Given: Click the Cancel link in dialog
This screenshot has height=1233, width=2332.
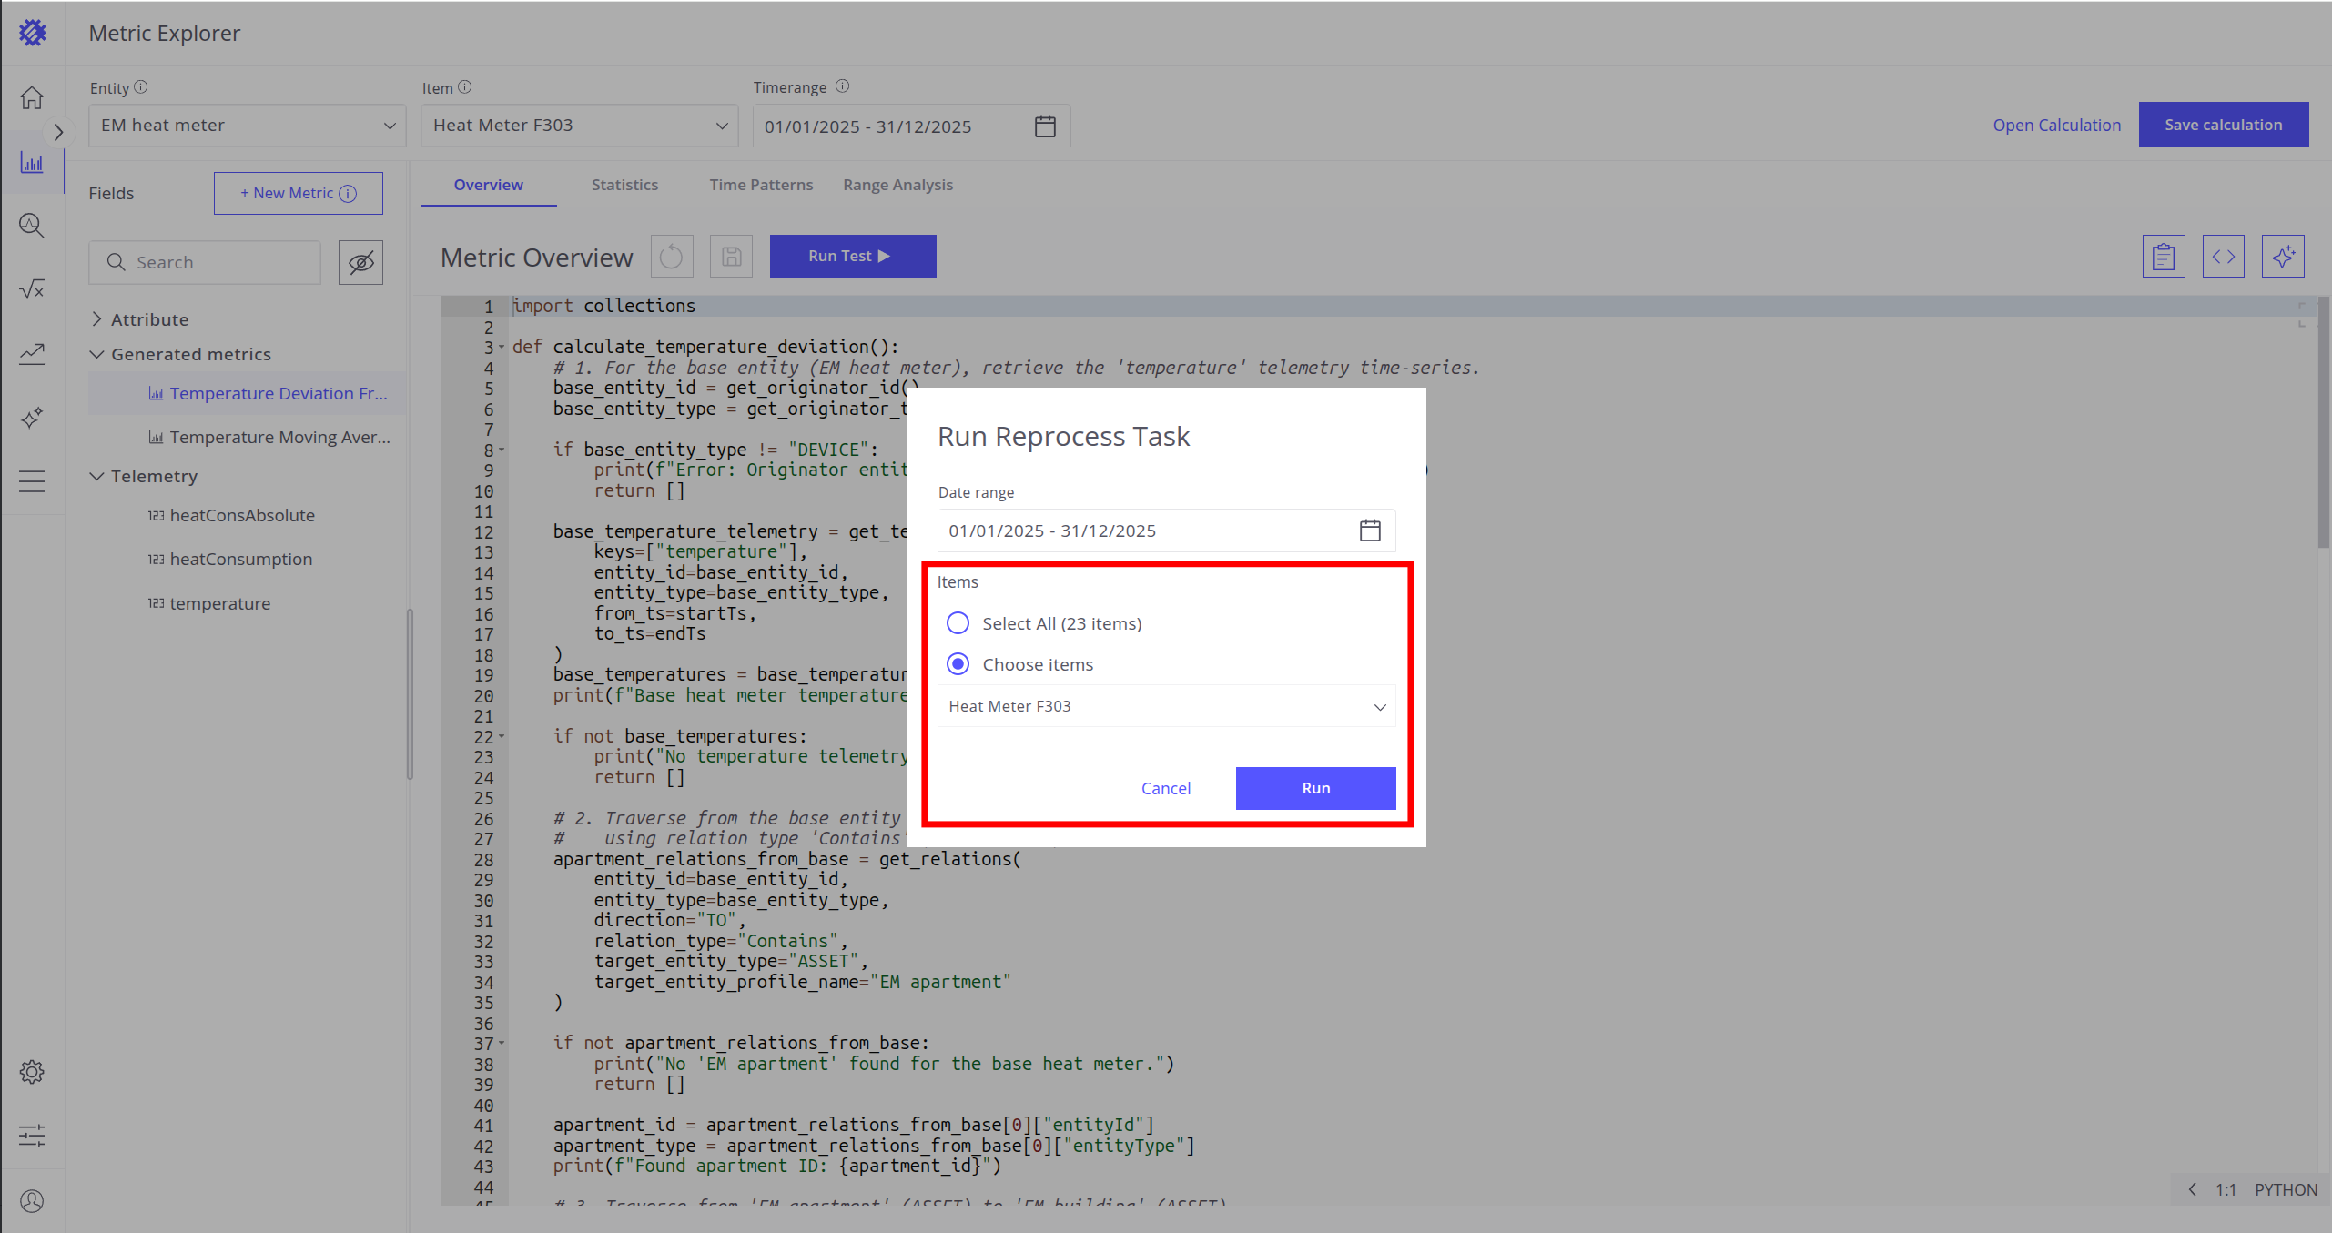Looking at the screenshot, I should 1165,788.
